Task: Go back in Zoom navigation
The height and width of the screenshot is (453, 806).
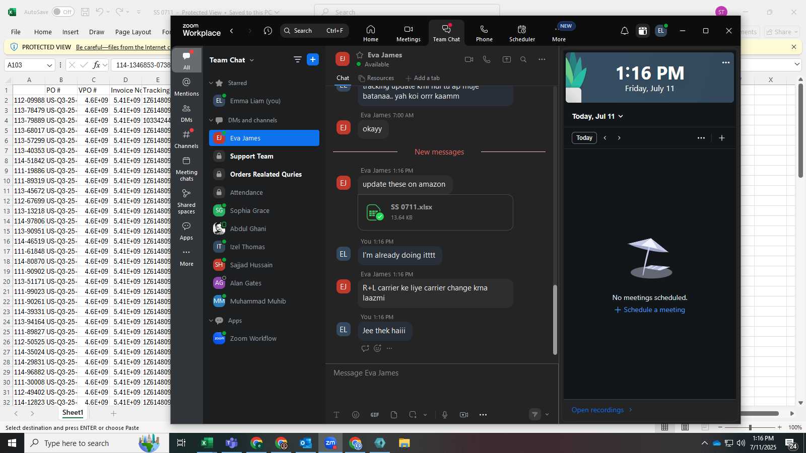Action: click(x=232, y=31)
